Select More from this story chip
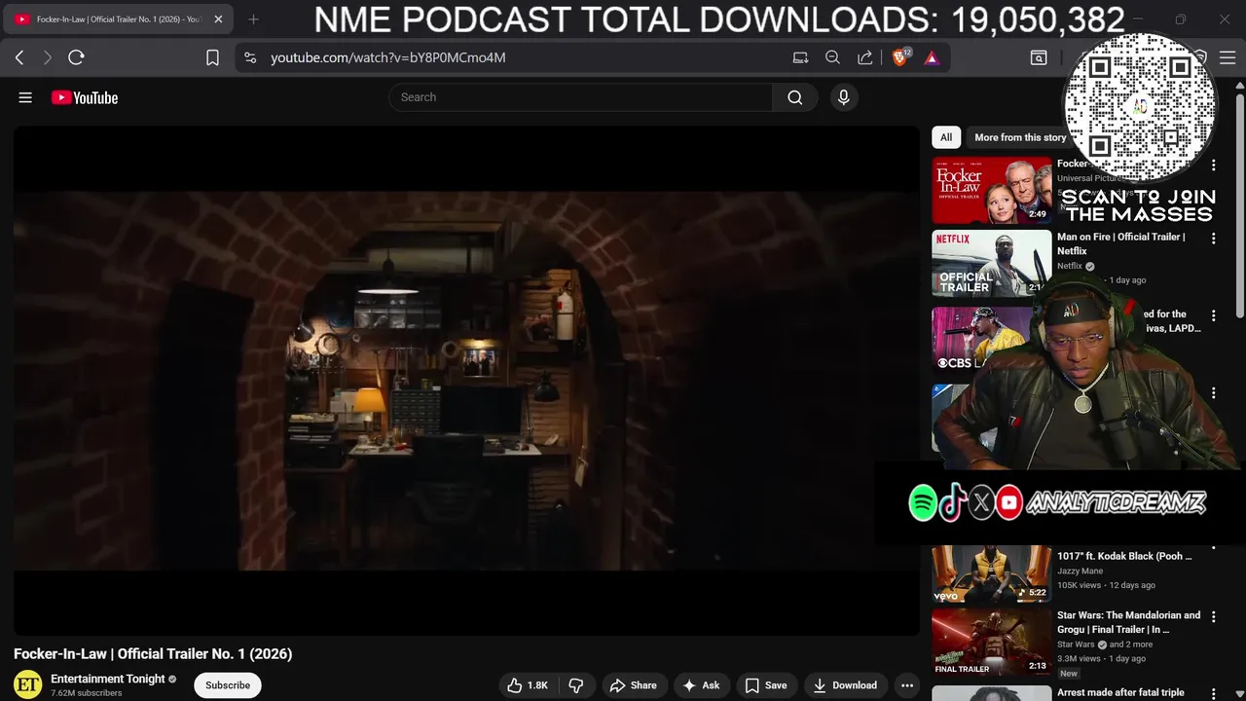1246x701 pixels. [1019, 137]
